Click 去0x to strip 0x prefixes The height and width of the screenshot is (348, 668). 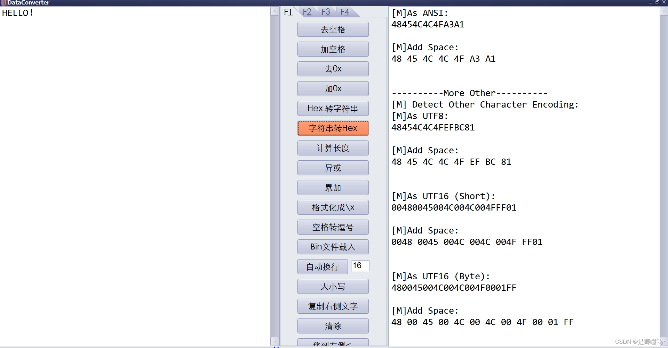point(333,69)
